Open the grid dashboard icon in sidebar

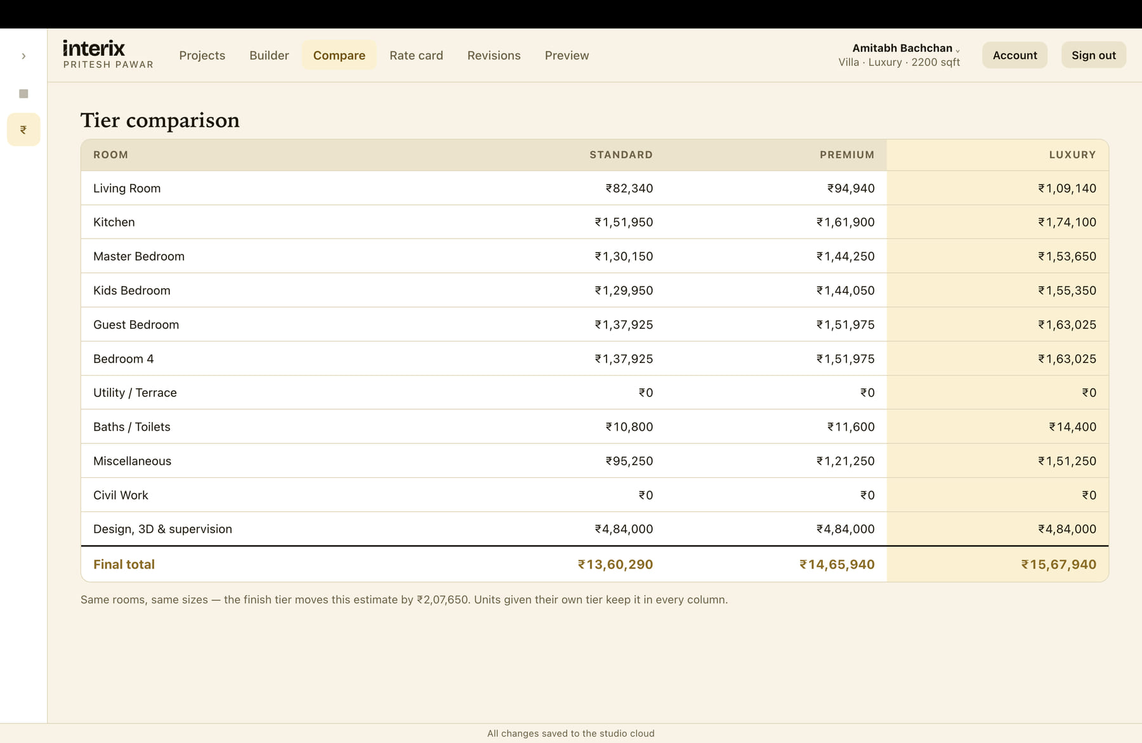coord(23,93)
